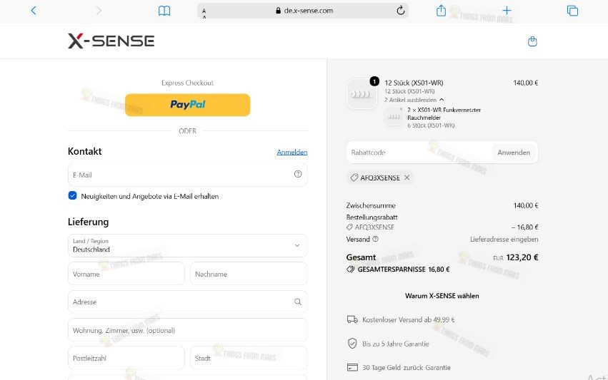Viewport: 608px width, 380px height.
Task: Focus the Postleitzahl input field
Action: click(126, 358)
